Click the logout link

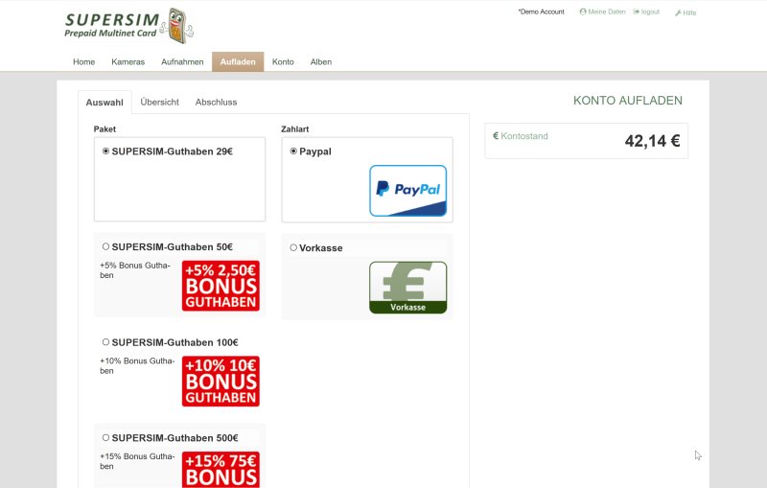click(x=647, y=12)
